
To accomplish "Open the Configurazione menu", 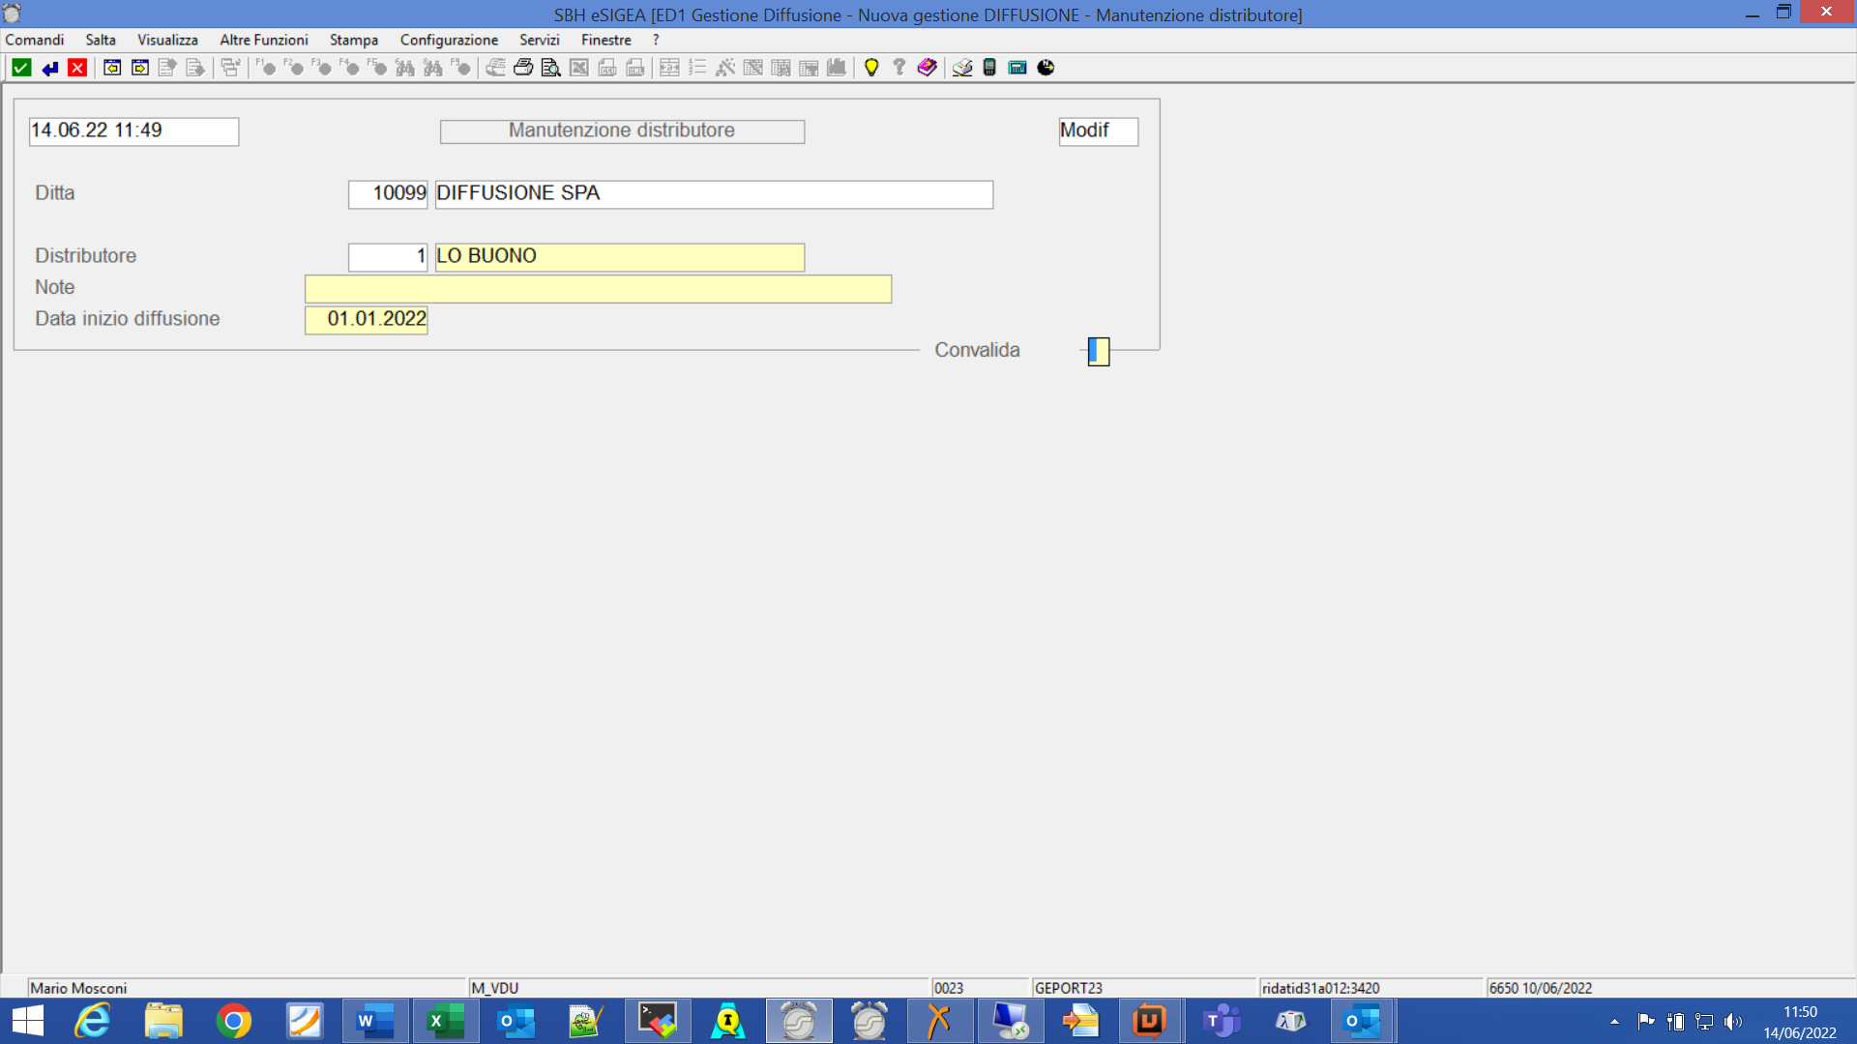I will point(449,40).
